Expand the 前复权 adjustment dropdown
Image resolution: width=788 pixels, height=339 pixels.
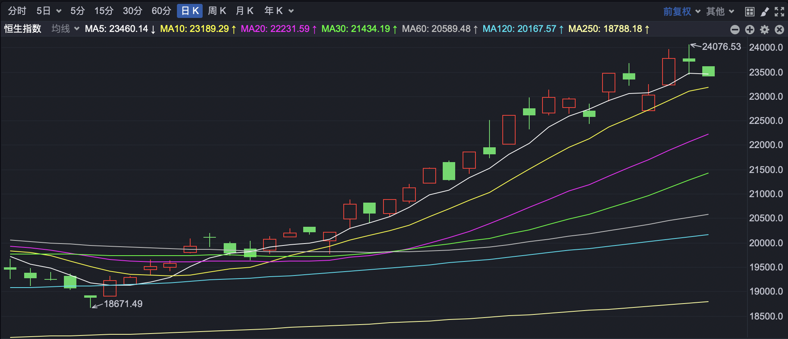tap(682, 12)
